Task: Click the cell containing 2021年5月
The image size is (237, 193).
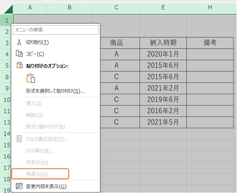Action: click(x=163, y=122)
